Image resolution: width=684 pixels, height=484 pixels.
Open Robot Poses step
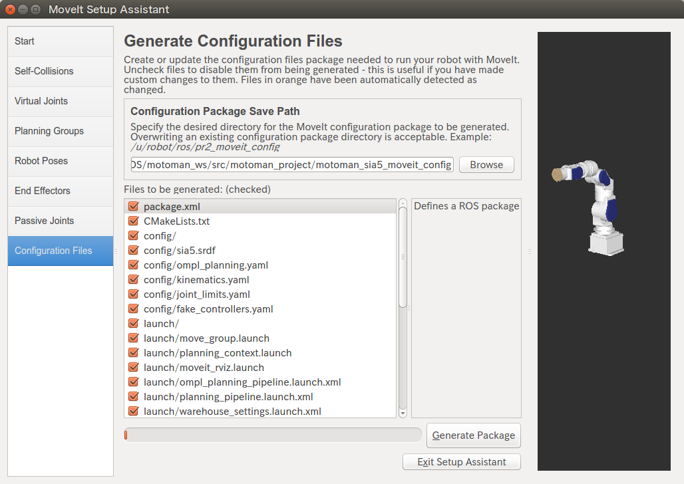coord(61,162)
